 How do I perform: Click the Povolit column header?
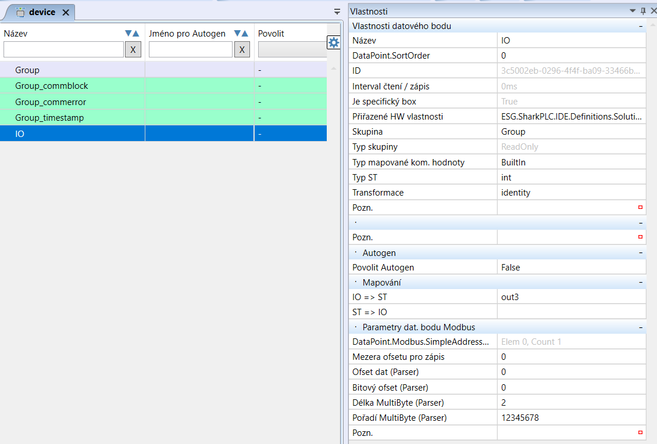(x=271, y=34)
